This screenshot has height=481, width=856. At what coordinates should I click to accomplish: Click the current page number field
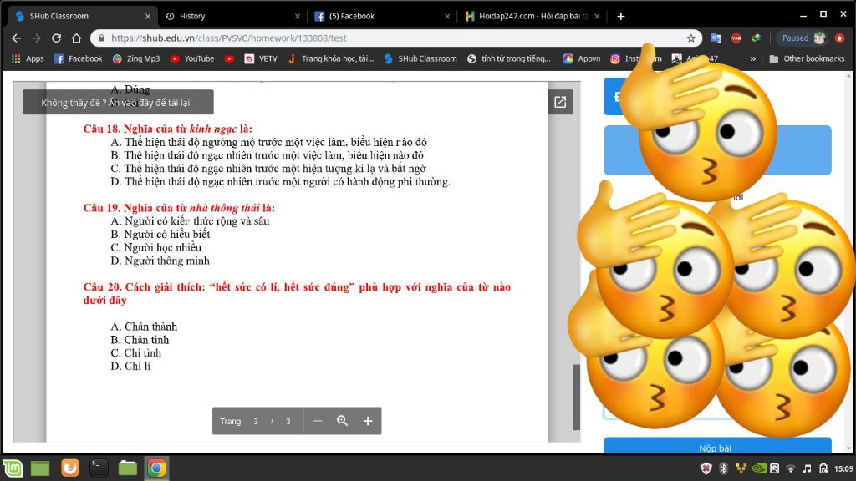pyautogui.click(x=256, y=421)
